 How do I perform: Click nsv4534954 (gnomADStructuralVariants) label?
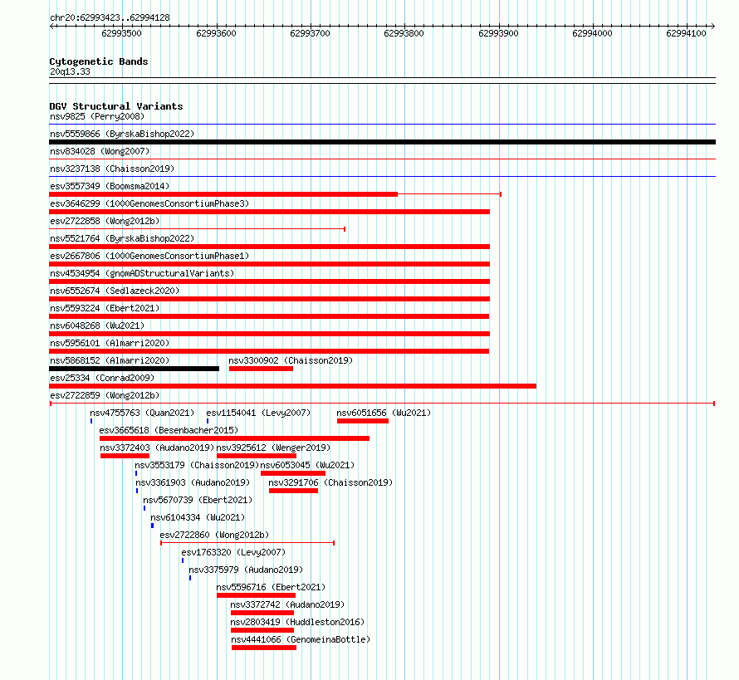[x=142, y=273]
